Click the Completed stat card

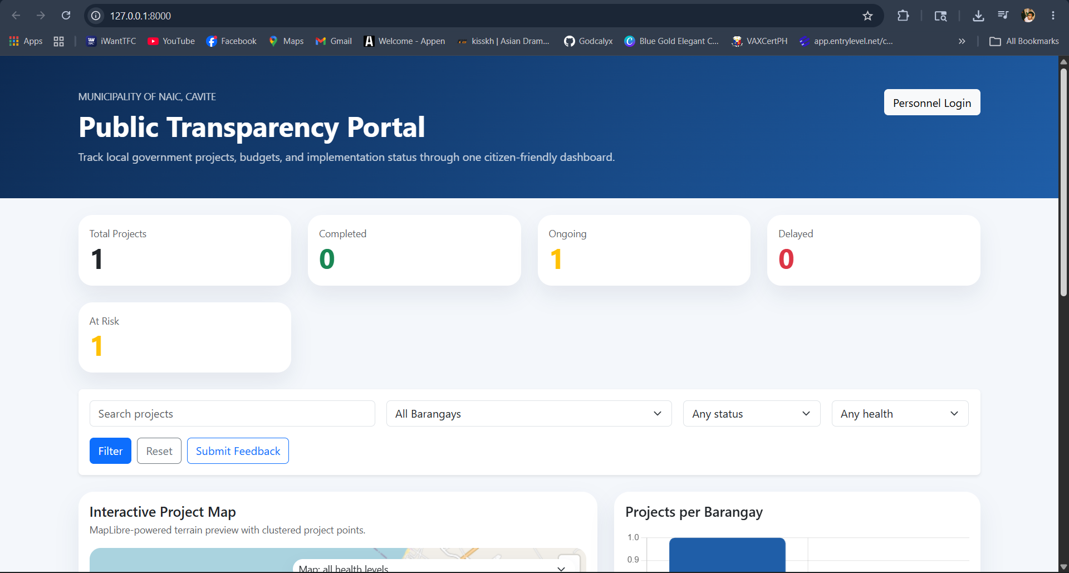pos(414,251)
